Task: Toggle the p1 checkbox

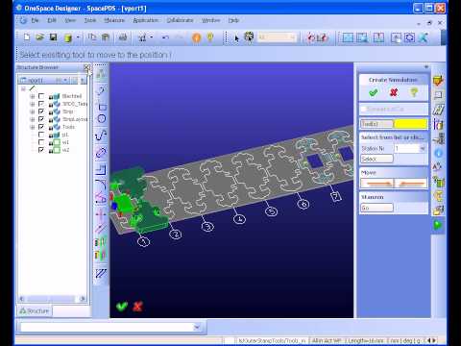Action: 41,135
